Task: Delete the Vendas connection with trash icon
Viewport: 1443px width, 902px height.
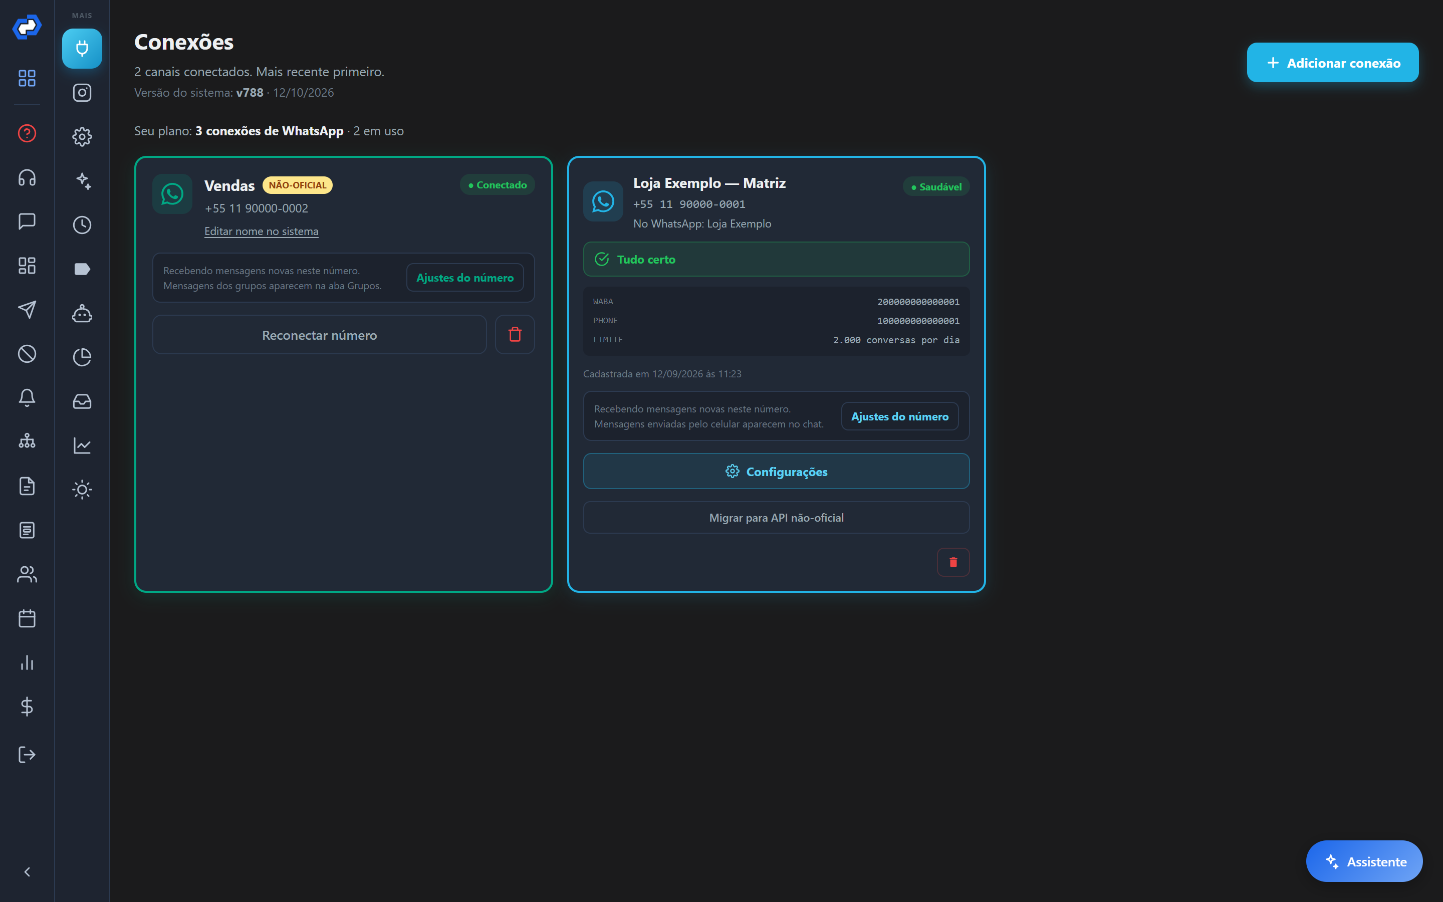Action: click(515, 335)
